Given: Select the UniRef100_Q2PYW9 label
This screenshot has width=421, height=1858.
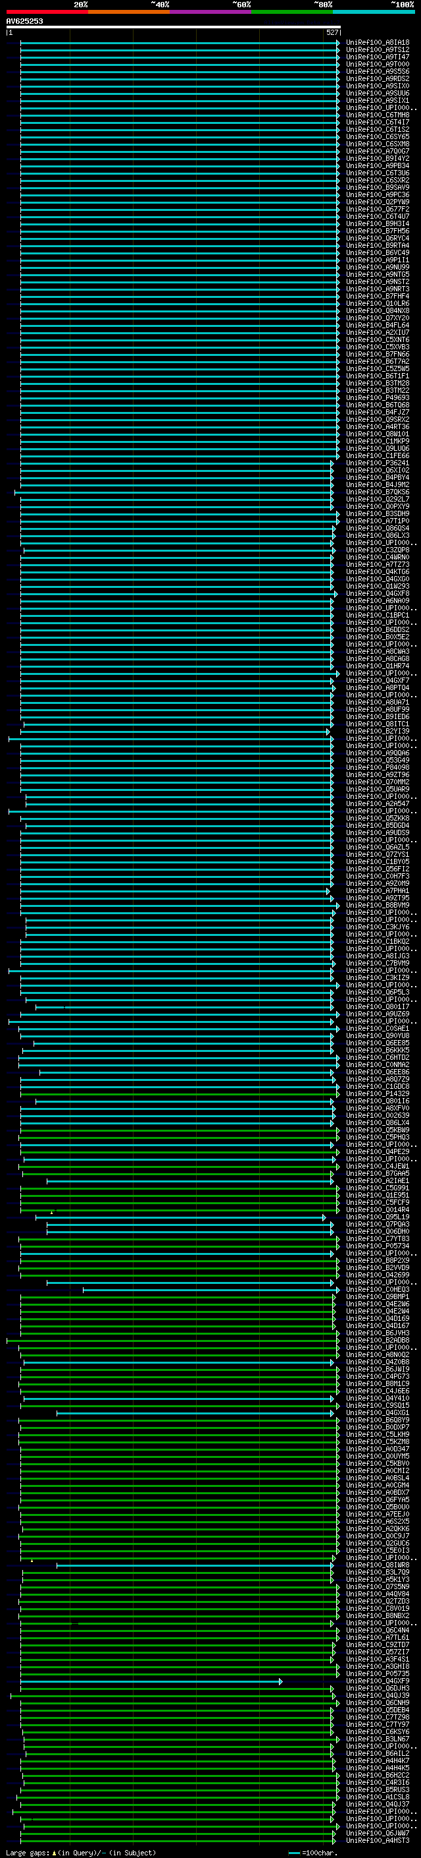Looking at the screenshot, I should (x=378, y=202).
